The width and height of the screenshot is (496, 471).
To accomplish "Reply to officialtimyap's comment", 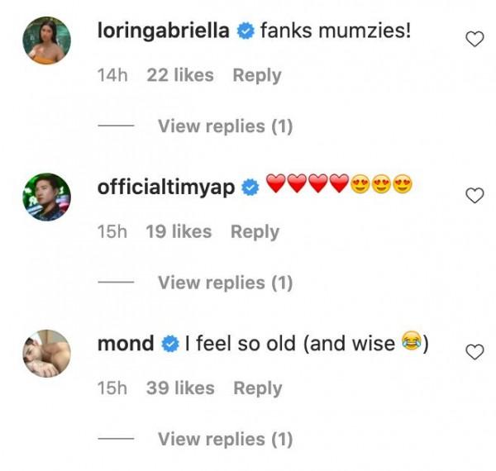I will (255, 232).
